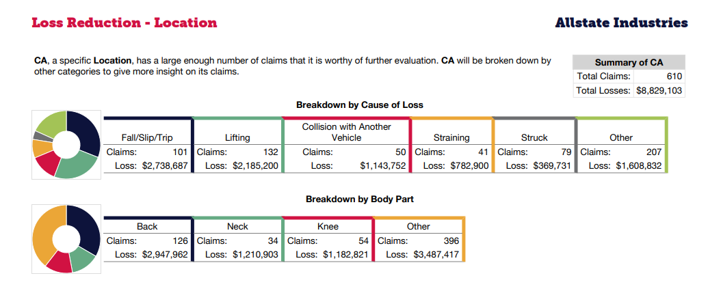
Task: Select the Lifting category header
Action: tap(237, 137)
